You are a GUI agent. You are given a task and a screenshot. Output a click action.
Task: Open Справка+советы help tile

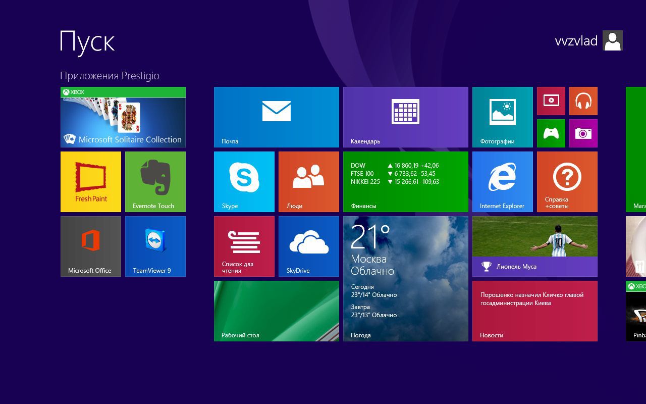pos(567,182)
